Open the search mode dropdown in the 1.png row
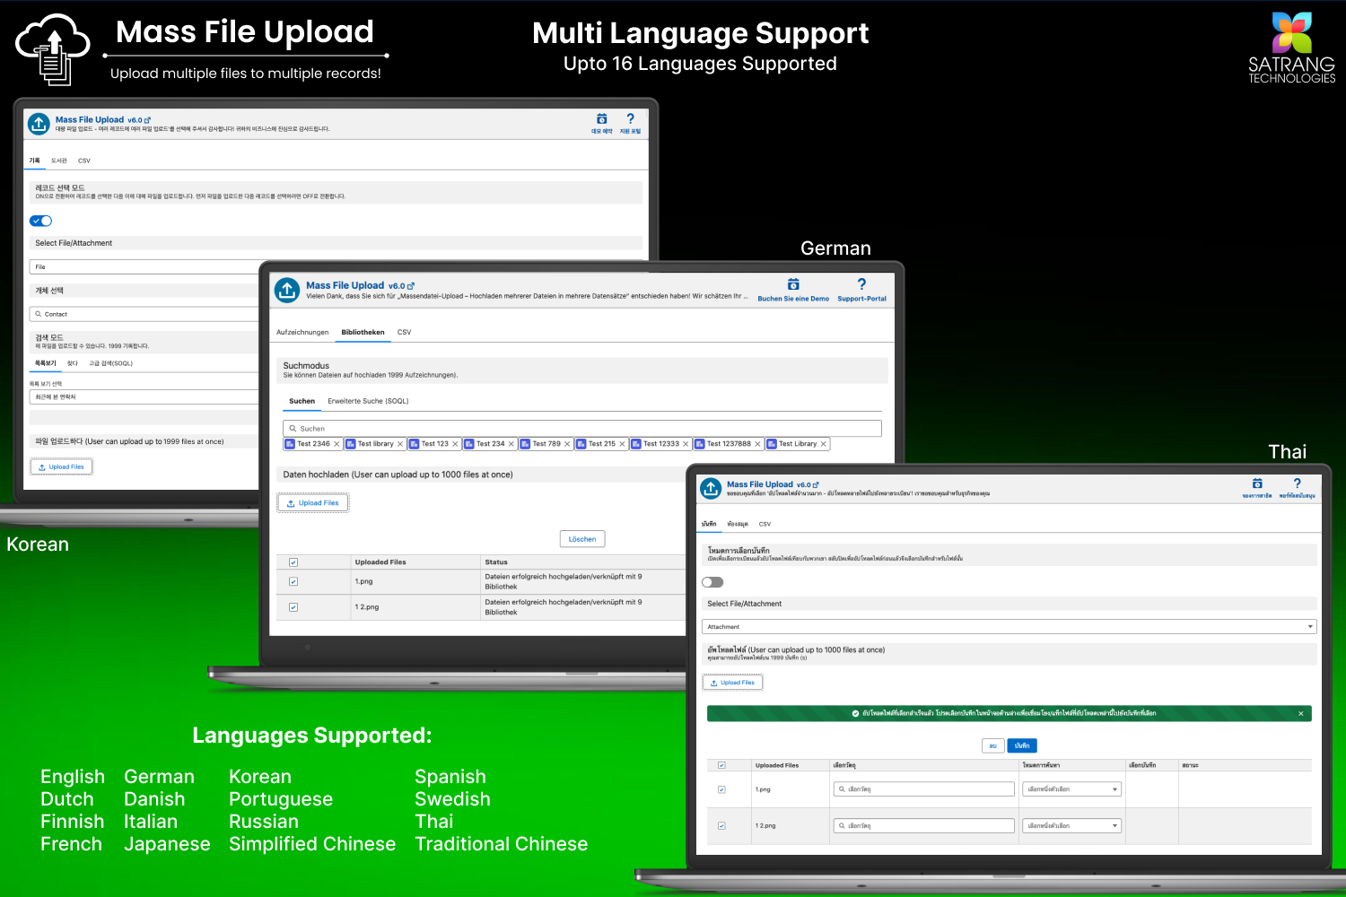 coord(1072,789)
